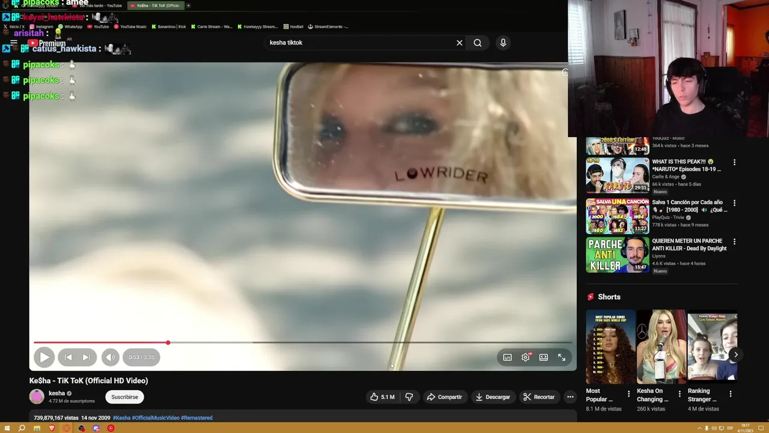Open the Windows Start menu
The width and height of the screenshot is (769, 433).
(7, 428)
